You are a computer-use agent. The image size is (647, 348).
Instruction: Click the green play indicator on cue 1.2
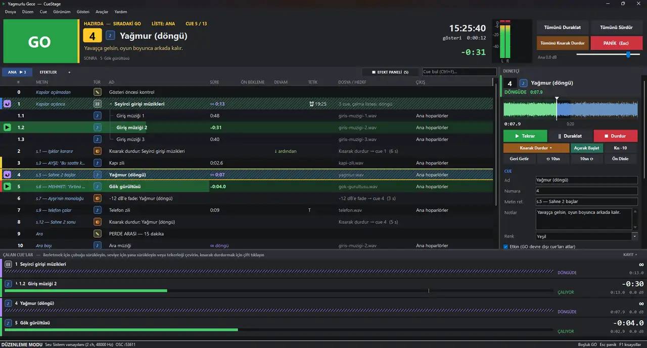click(7, 127)
